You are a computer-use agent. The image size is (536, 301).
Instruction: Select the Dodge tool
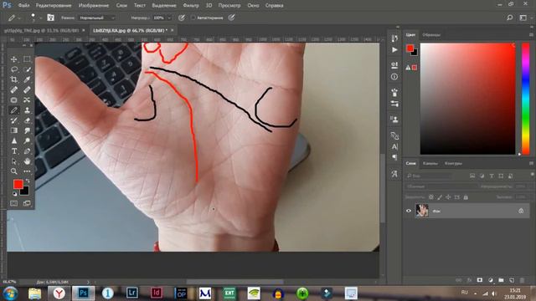point(27,141)
